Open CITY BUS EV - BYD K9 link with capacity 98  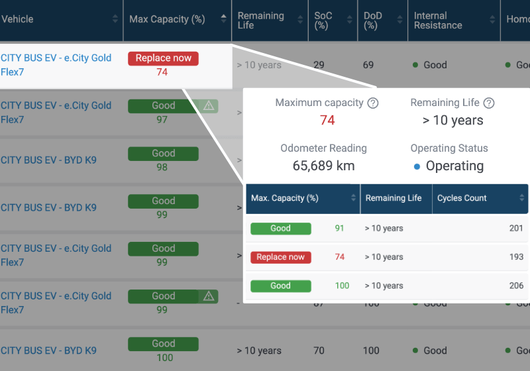point(48,160)
